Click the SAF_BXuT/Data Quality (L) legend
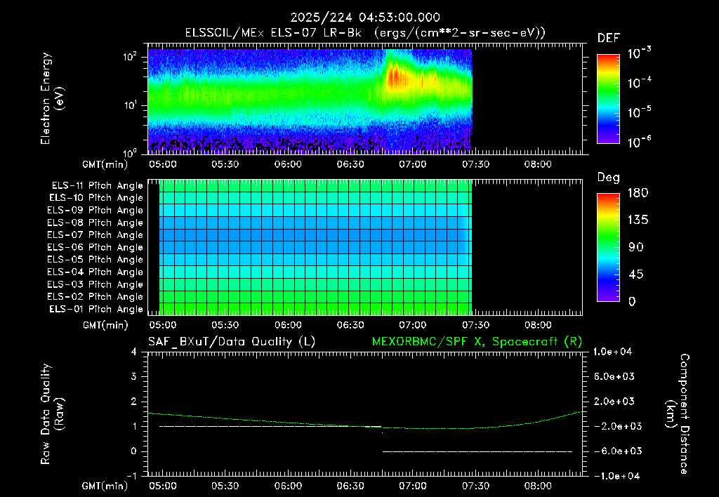Viewport: 719px width, 497px height. (x=232, y=342)
